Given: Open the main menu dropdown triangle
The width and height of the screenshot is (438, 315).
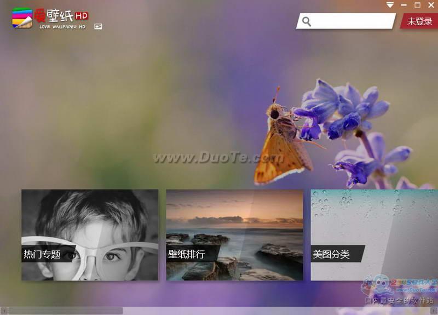Looking at the screenshot, I should click(x=390, y=5).
